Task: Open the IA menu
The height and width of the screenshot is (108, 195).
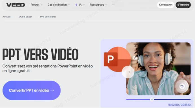Action: [x=80, y=5]
